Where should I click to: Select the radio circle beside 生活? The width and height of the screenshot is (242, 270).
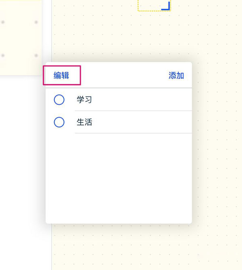(x=59, y=122)
